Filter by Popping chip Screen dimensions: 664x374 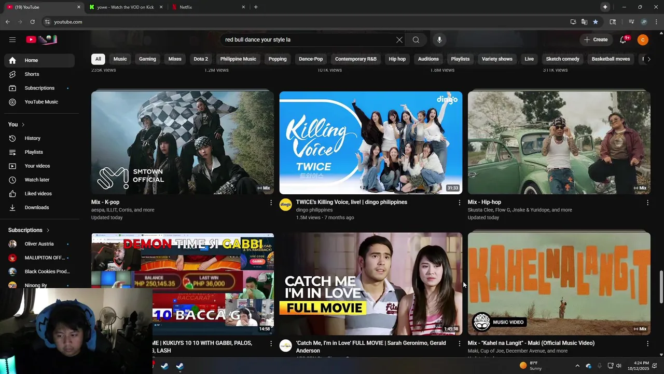pos(278,59)
